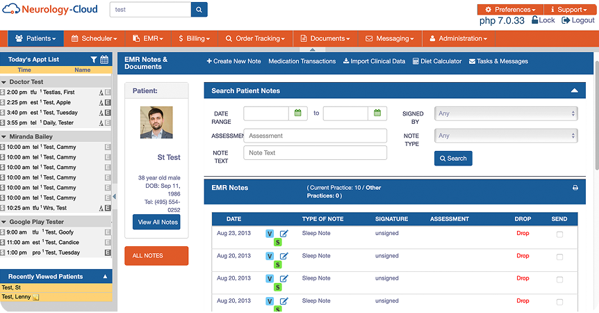Screen dimensions: 599x313
Task: Collapse the Miranda Bailey appointment group
Action: click(x=3, y=137)
